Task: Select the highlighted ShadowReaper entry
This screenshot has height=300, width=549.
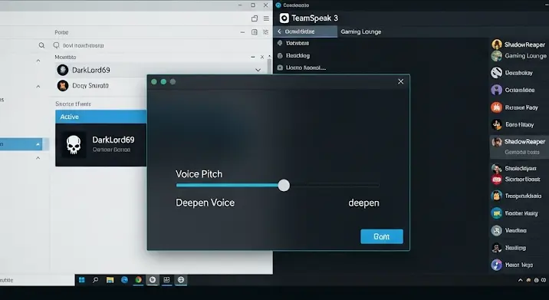Action: (519, 147)
